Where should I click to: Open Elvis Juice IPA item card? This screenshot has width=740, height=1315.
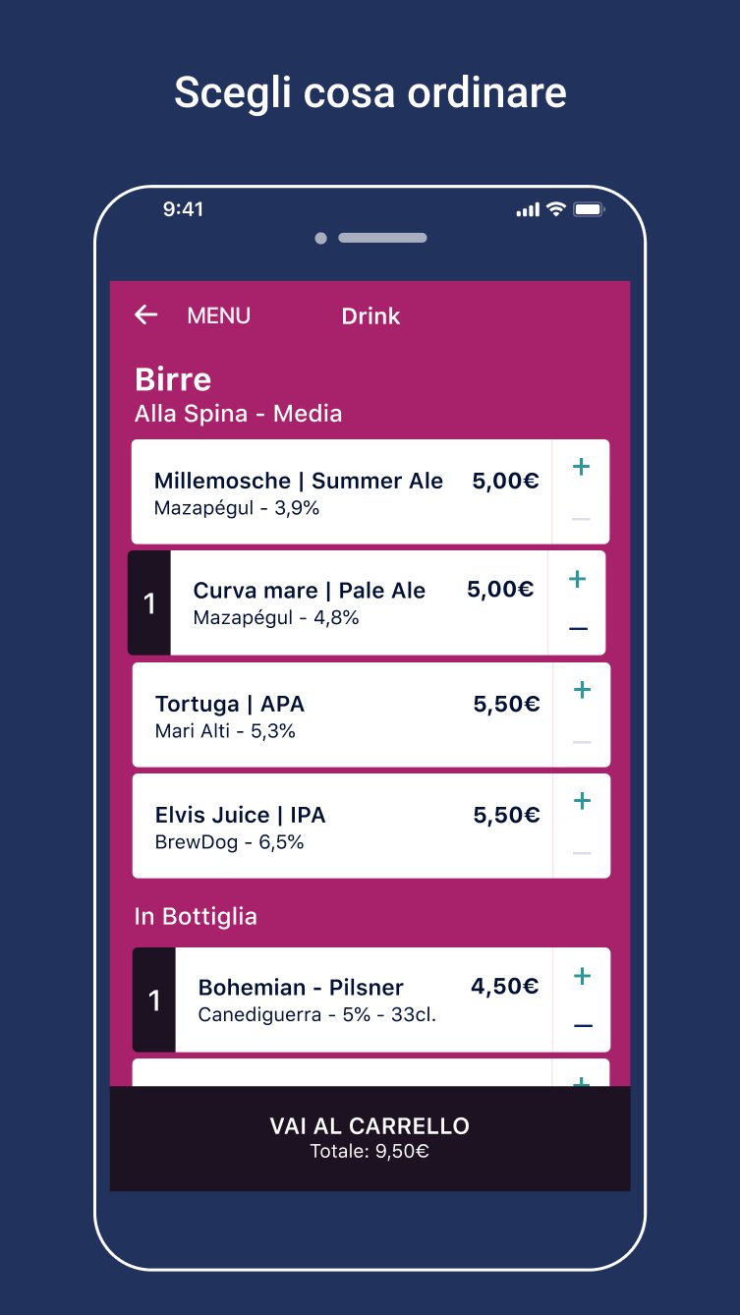point(343,826)
